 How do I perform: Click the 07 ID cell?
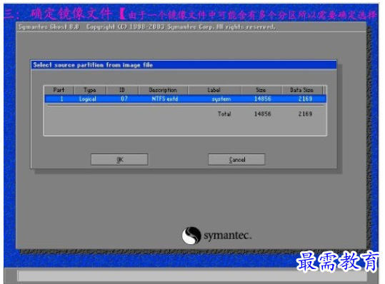(x=124, y=99)
